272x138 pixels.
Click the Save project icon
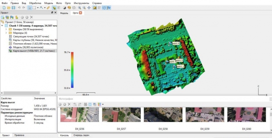coord(13,7)
